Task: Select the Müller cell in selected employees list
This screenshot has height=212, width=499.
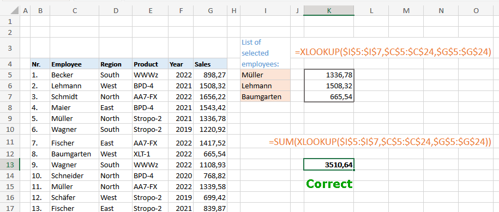Action: [x=265, y=75]
